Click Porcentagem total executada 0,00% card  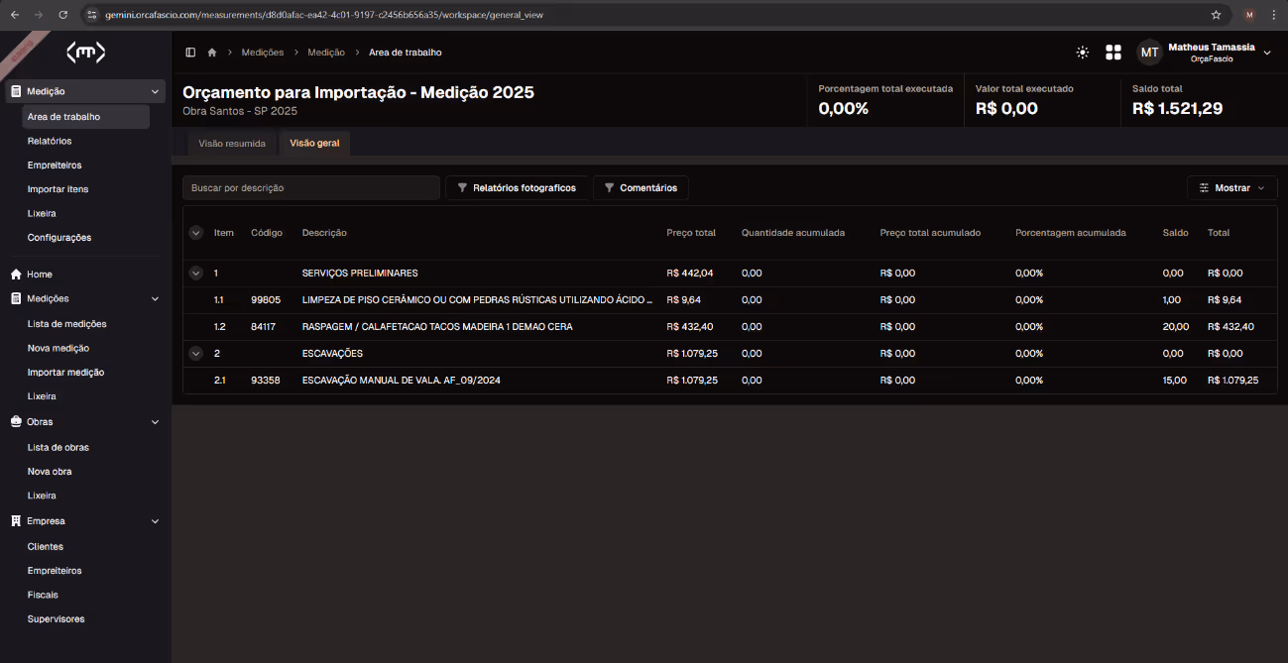[885, 100]
